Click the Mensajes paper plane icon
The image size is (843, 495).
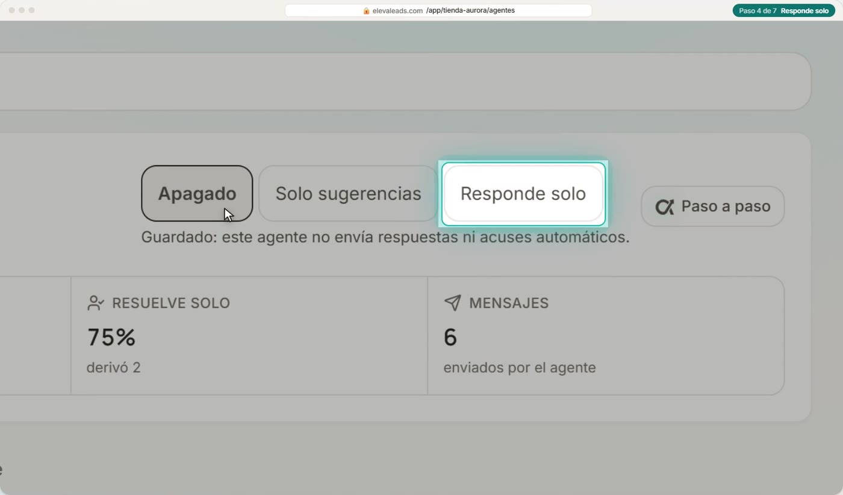[452, 303]
